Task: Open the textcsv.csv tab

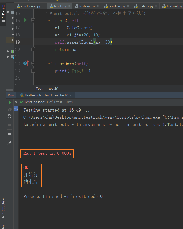Action: pyautogui.click(x=87, y=6)
